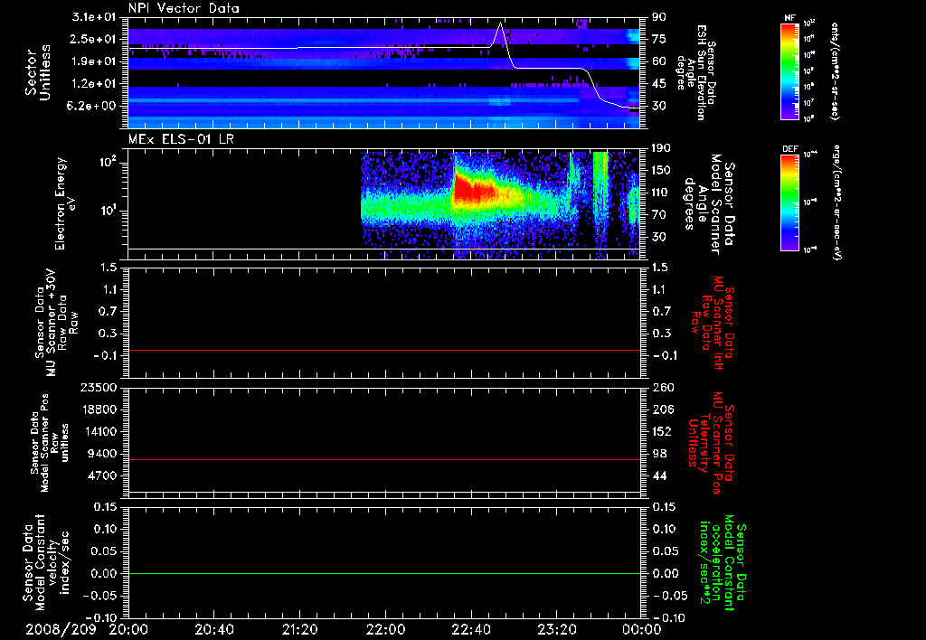Click the "2.5e+01" sector tick value
This screenshot has height=640, width=926.
[x=94, y=39]
